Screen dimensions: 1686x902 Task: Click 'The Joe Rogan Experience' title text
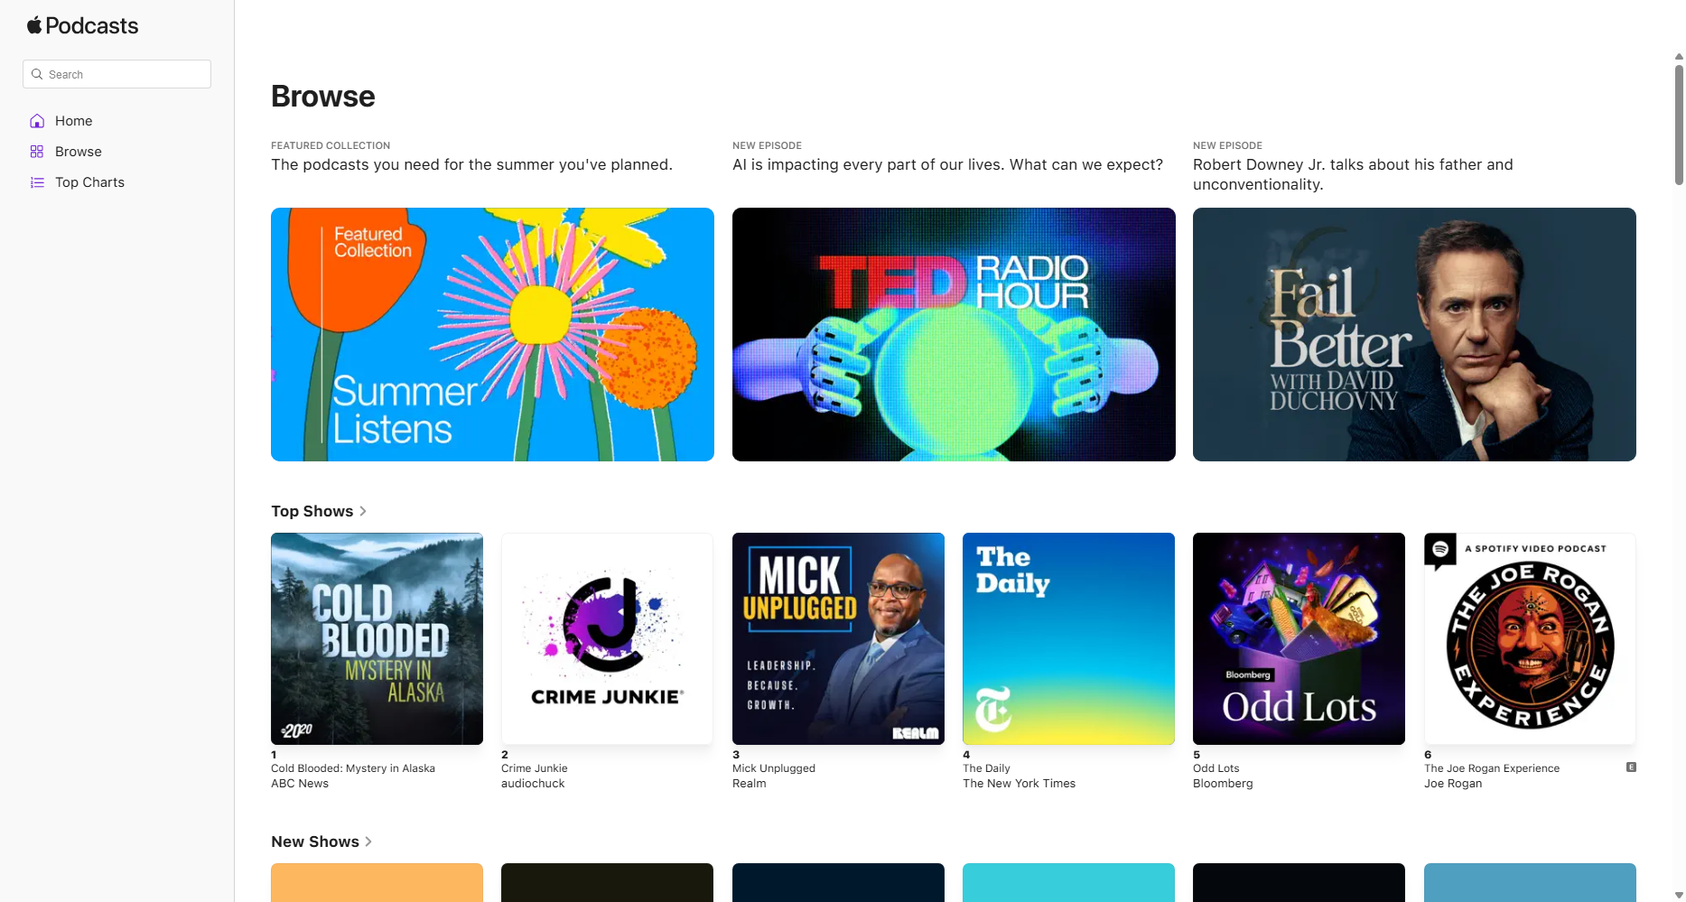[x=1492, y=768]
